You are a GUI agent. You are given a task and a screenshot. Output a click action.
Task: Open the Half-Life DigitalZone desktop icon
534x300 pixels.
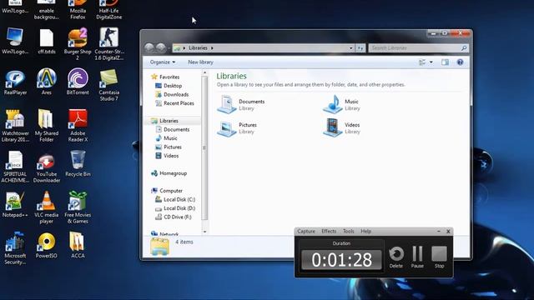pos(109,9)
